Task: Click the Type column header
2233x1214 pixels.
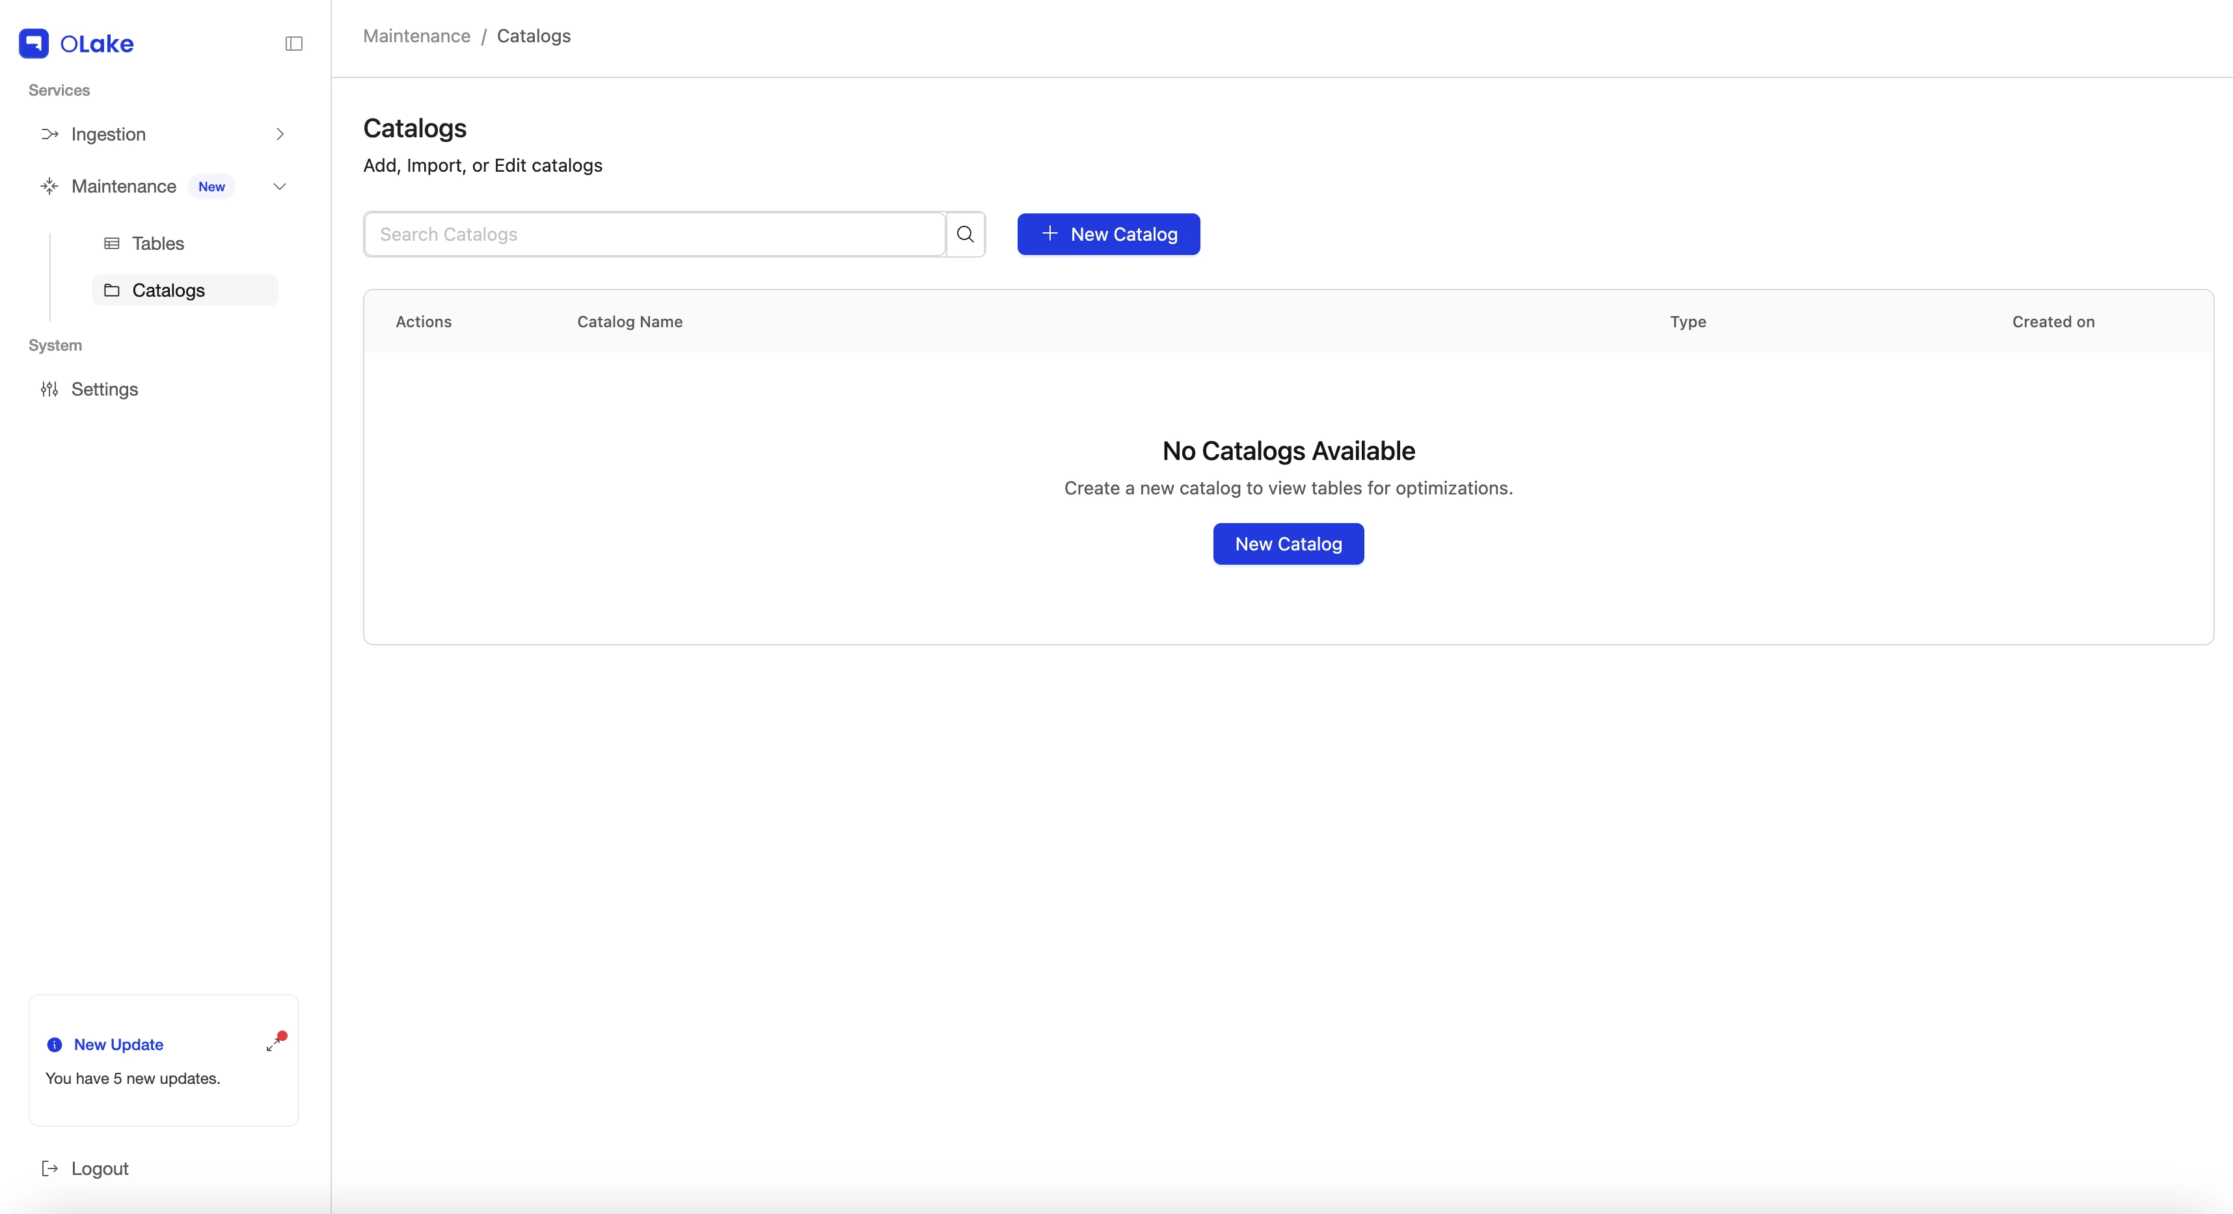Action: pyautogui.click(x=1688, y=321)
